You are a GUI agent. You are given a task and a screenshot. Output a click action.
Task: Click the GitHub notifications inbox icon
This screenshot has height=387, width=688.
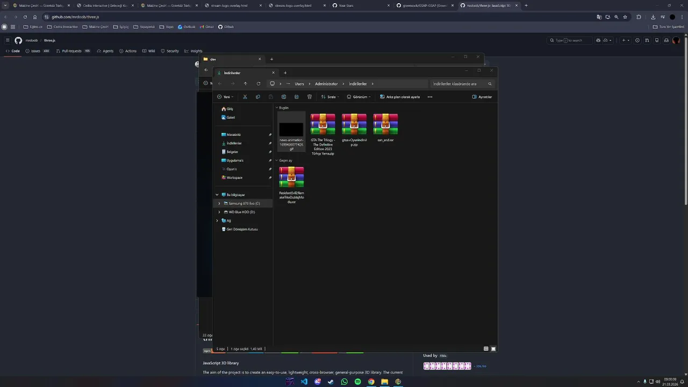[666, 40]
